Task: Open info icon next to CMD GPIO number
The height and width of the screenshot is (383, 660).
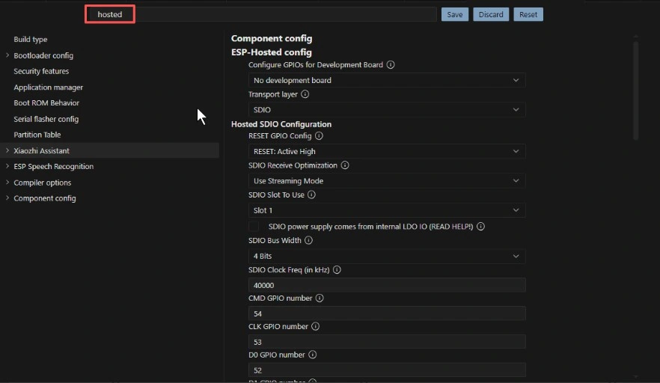Action: [320, 298]
